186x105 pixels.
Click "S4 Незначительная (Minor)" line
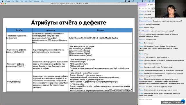tap(80, 55)
